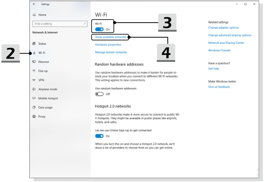Close the Settings window
Viewport: 264px width, 182px height.
point(254,4)
